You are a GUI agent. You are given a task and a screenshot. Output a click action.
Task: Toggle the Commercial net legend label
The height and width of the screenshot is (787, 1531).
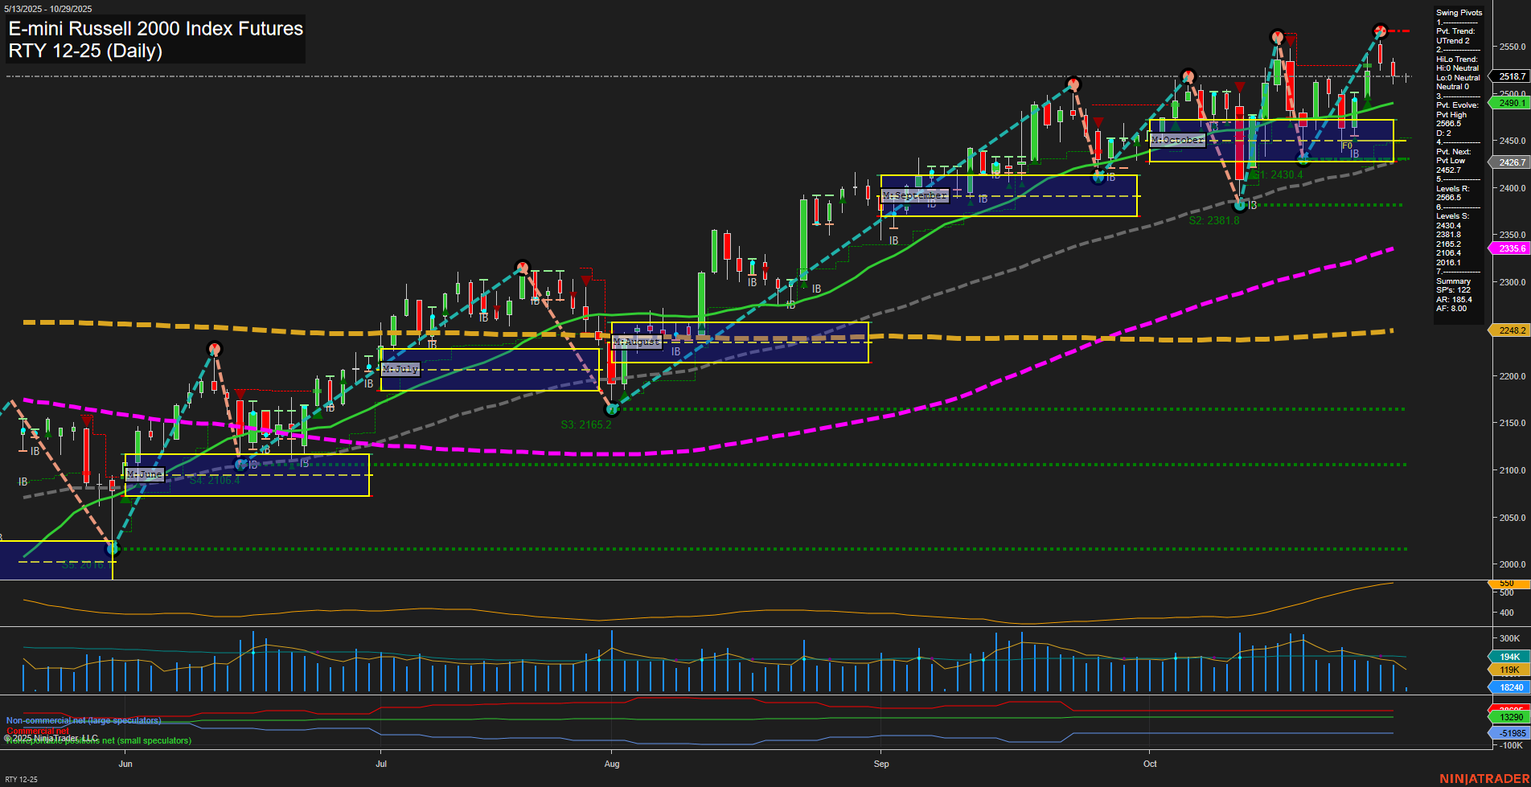(37, 731)
